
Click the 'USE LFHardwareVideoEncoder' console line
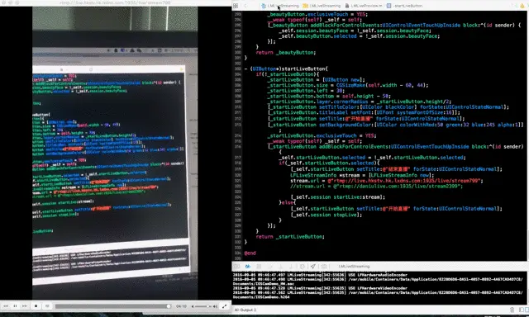coord(320,288)
